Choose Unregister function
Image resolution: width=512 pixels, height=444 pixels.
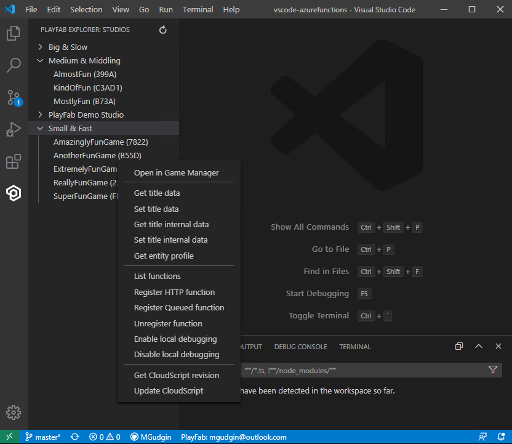tap(179, 323)
